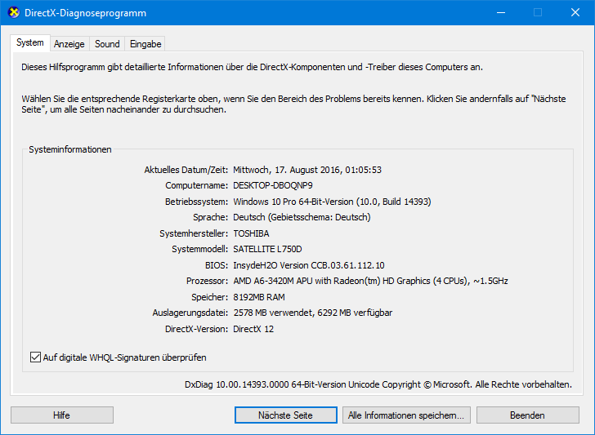This screenshot has width=595, height=435.
Task: Click the manufacturer value TOSHIBA
Action: pyautogui.click(x=251, y=233)
